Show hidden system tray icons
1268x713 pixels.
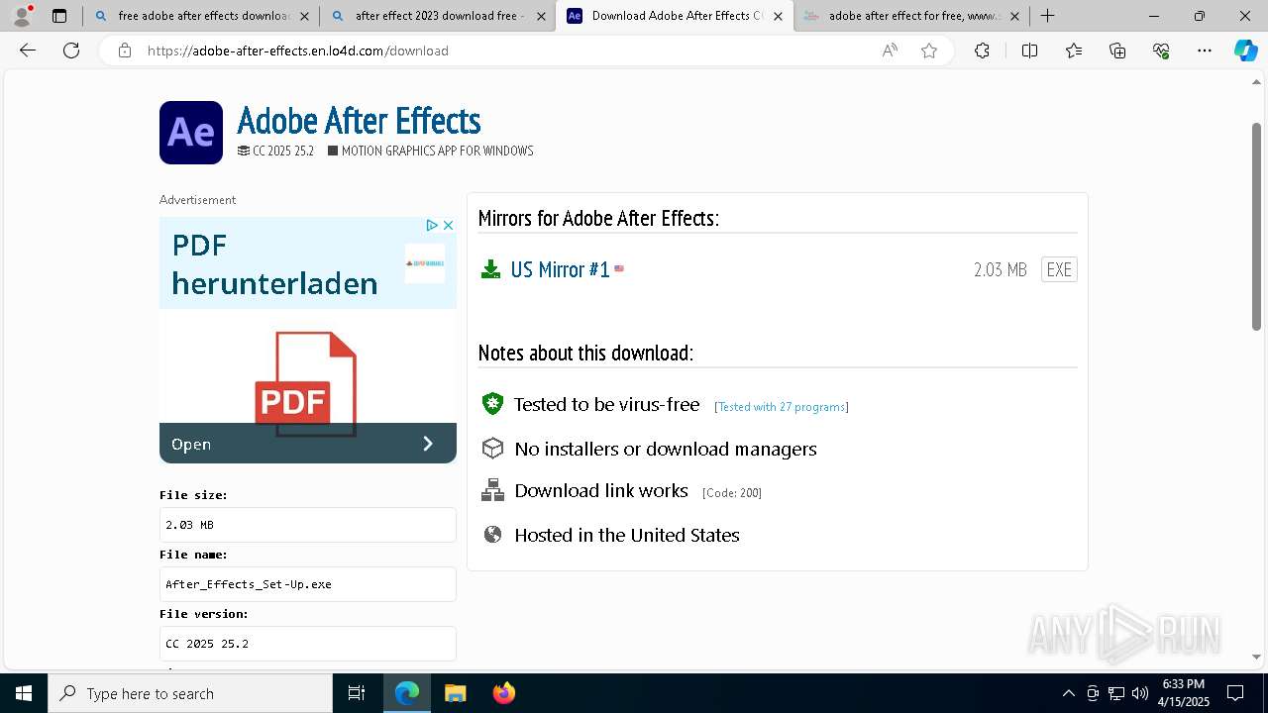(1068, 693)
